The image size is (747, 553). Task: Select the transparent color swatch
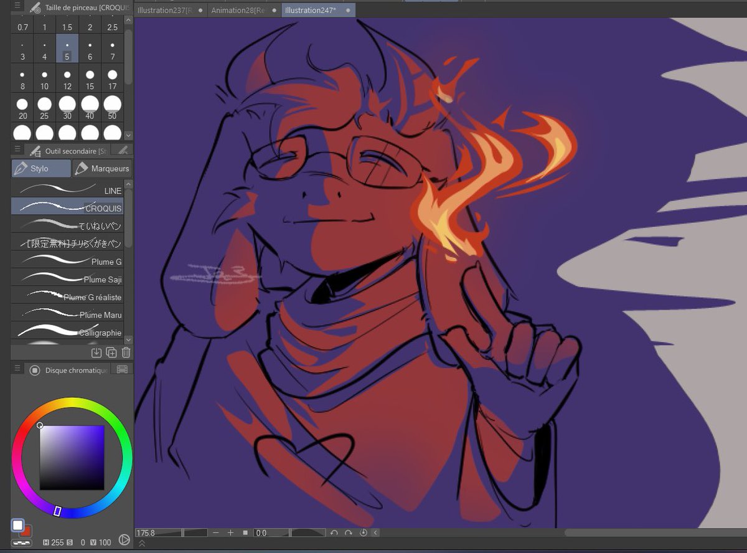click(x=21, y=543)
